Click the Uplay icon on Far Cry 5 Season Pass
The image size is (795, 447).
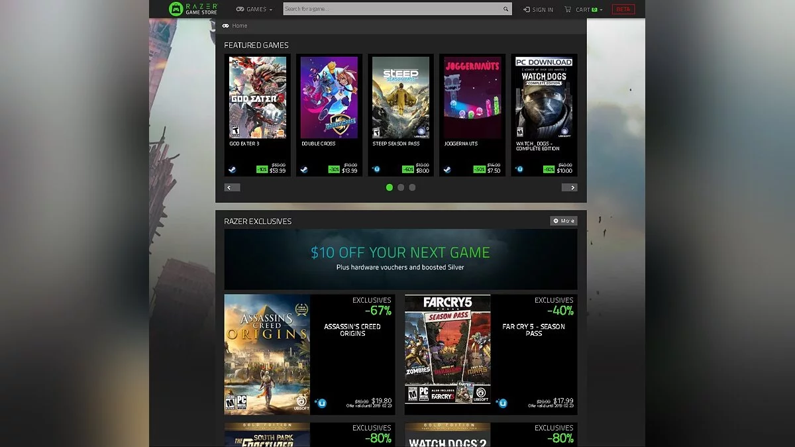502,403
